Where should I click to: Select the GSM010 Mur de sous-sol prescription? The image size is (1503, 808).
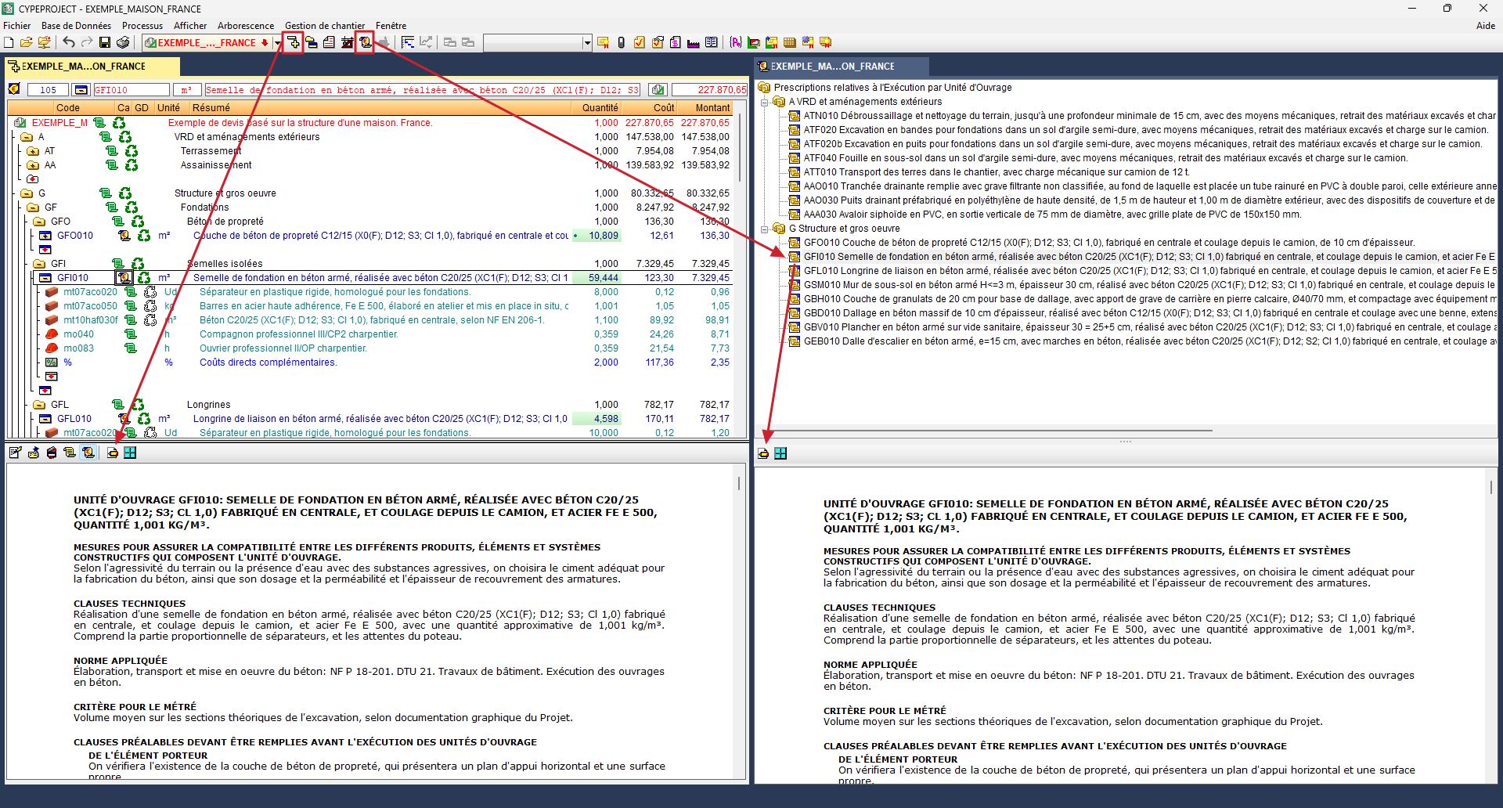[1142, 285]
